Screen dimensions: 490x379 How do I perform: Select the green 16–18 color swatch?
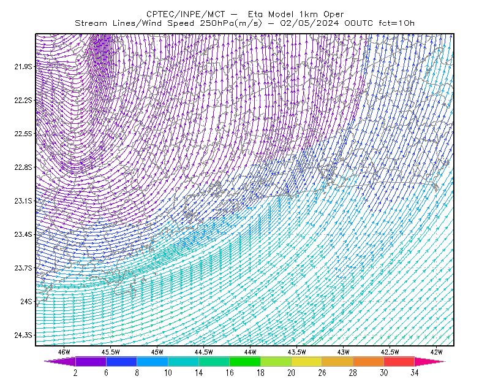245,361
